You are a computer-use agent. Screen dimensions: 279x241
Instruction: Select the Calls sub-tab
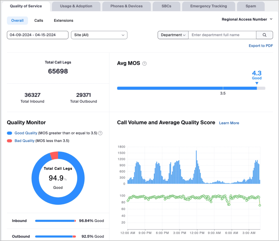(39, 20)
